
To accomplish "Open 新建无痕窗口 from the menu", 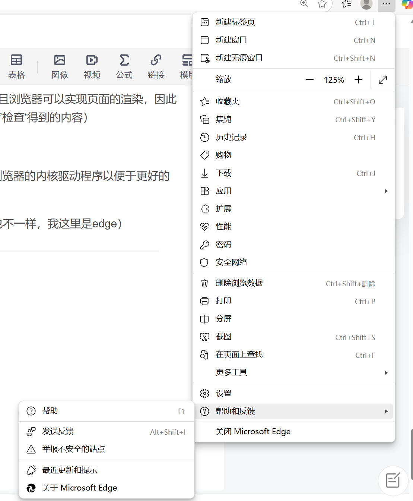I will coord(294,58).
